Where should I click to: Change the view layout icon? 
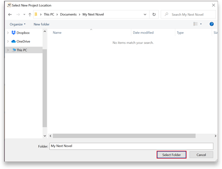point(195,24)
